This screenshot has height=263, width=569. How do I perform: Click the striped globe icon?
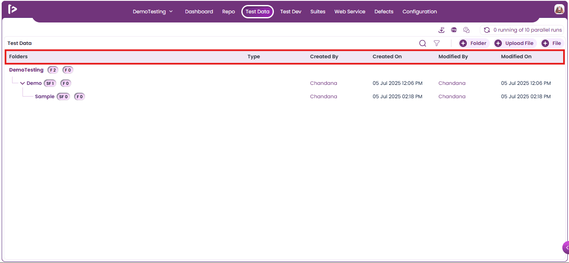coord(454,30)
